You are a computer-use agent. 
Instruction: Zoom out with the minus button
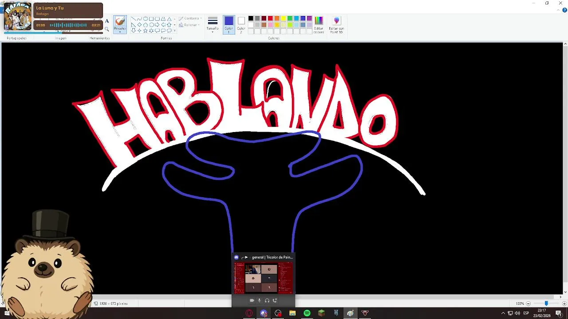pyautogui.click(x=528, y=303)
